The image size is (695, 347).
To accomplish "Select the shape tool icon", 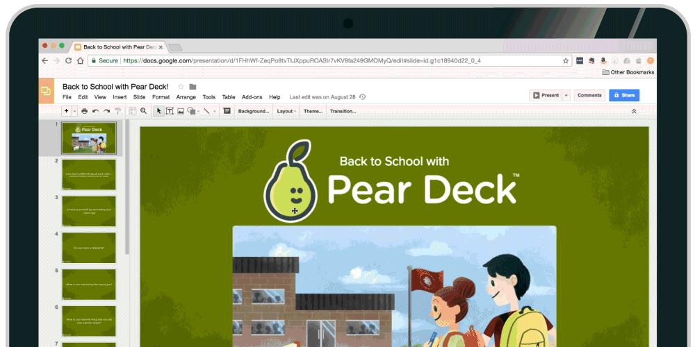I will [x=191, y=111].
